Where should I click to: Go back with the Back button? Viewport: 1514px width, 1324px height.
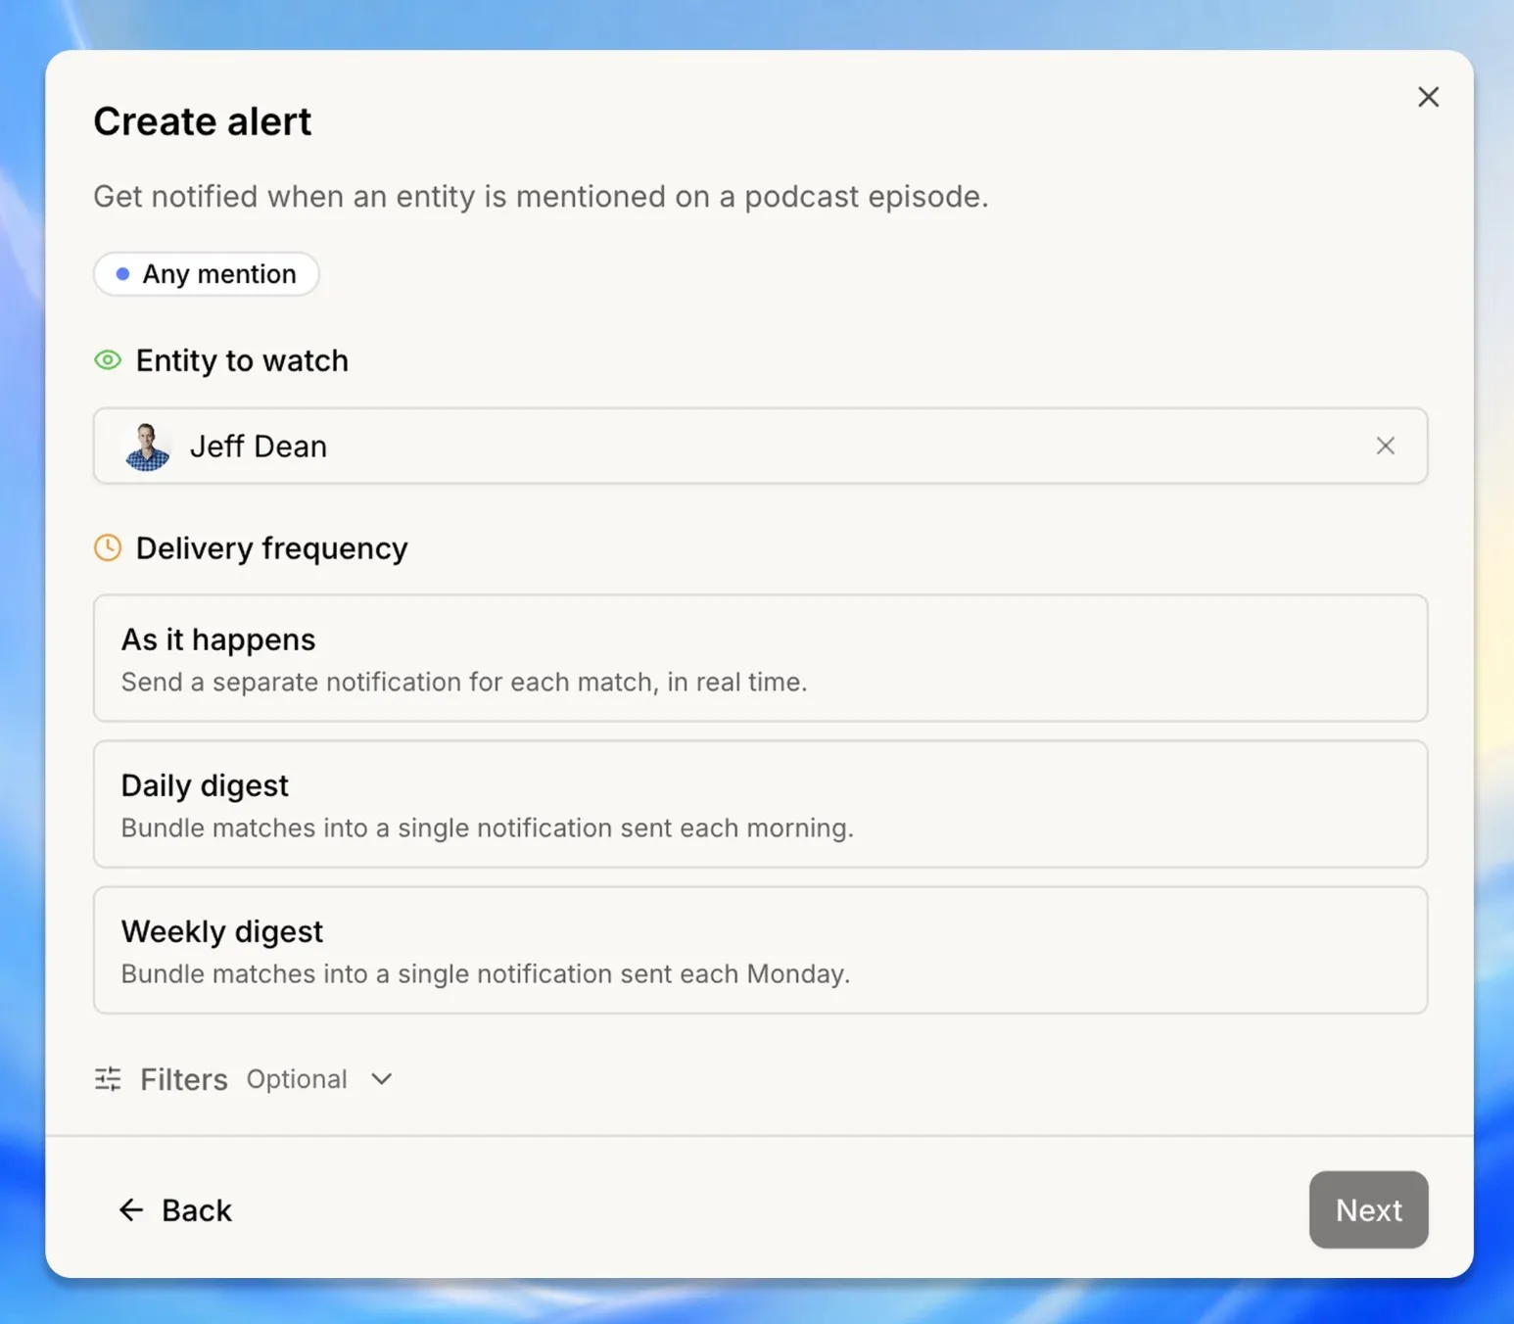175,1210
